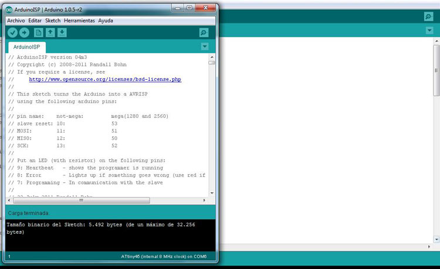Open the Ayuda menu
The image size is (440, 269).
coord(106,21)
